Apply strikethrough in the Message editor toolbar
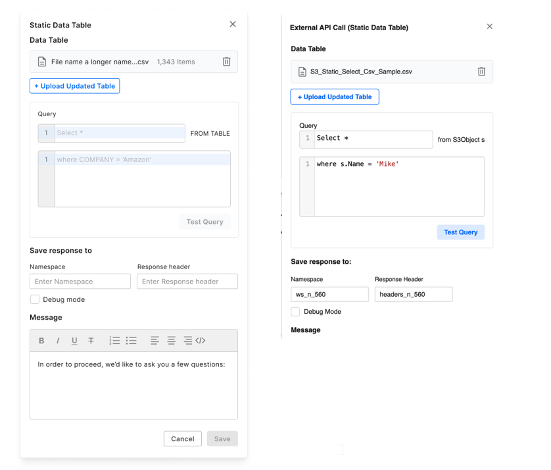 click(x=91, y=341)
